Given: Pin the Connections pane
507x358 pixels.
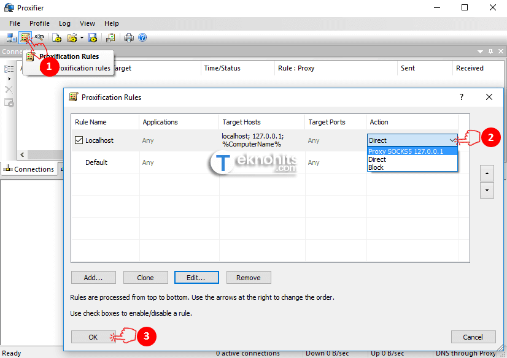Looking at the screenshot, I should click(x=490, y=51).
